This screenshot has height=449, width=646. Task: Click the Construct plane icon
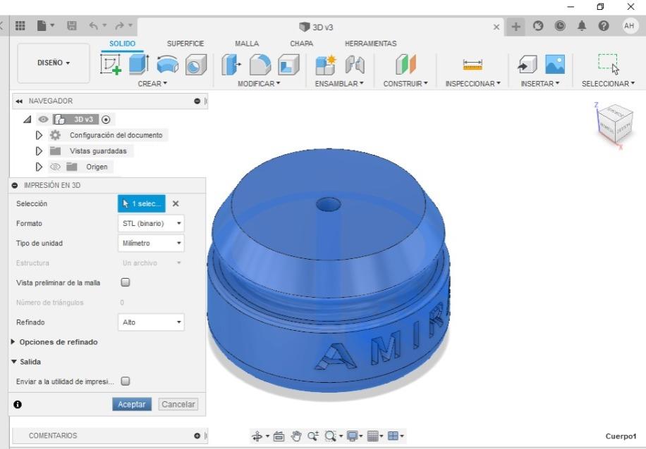tap(406, 65)
